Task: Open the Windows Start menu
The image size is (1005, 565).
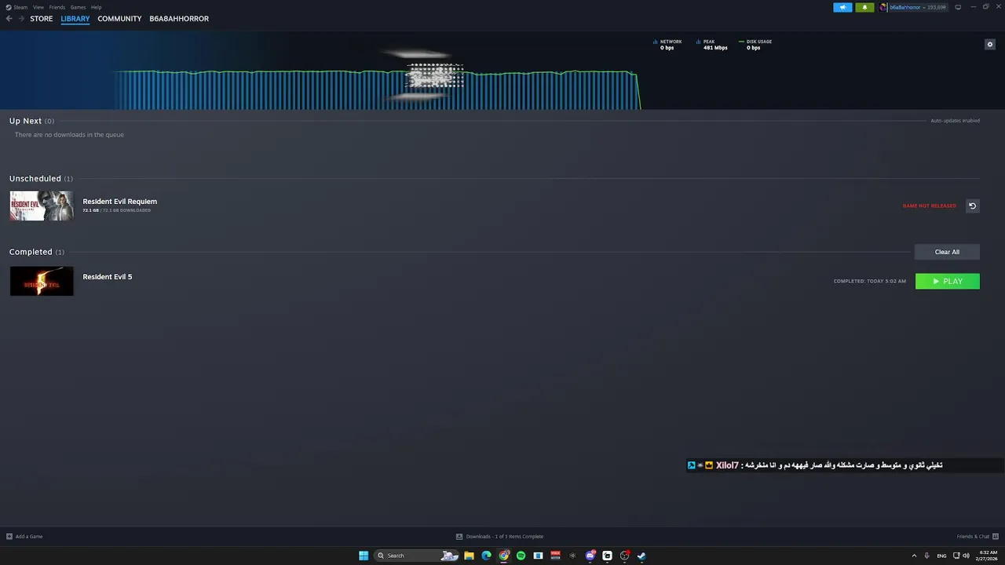Action: pyautogui.click(x=364, y=556)
